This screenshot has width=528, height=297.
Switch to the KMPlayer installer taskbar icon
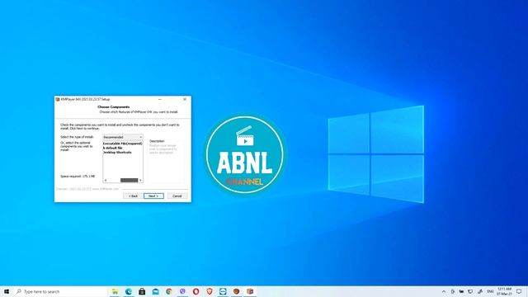(x=249, y=291)
